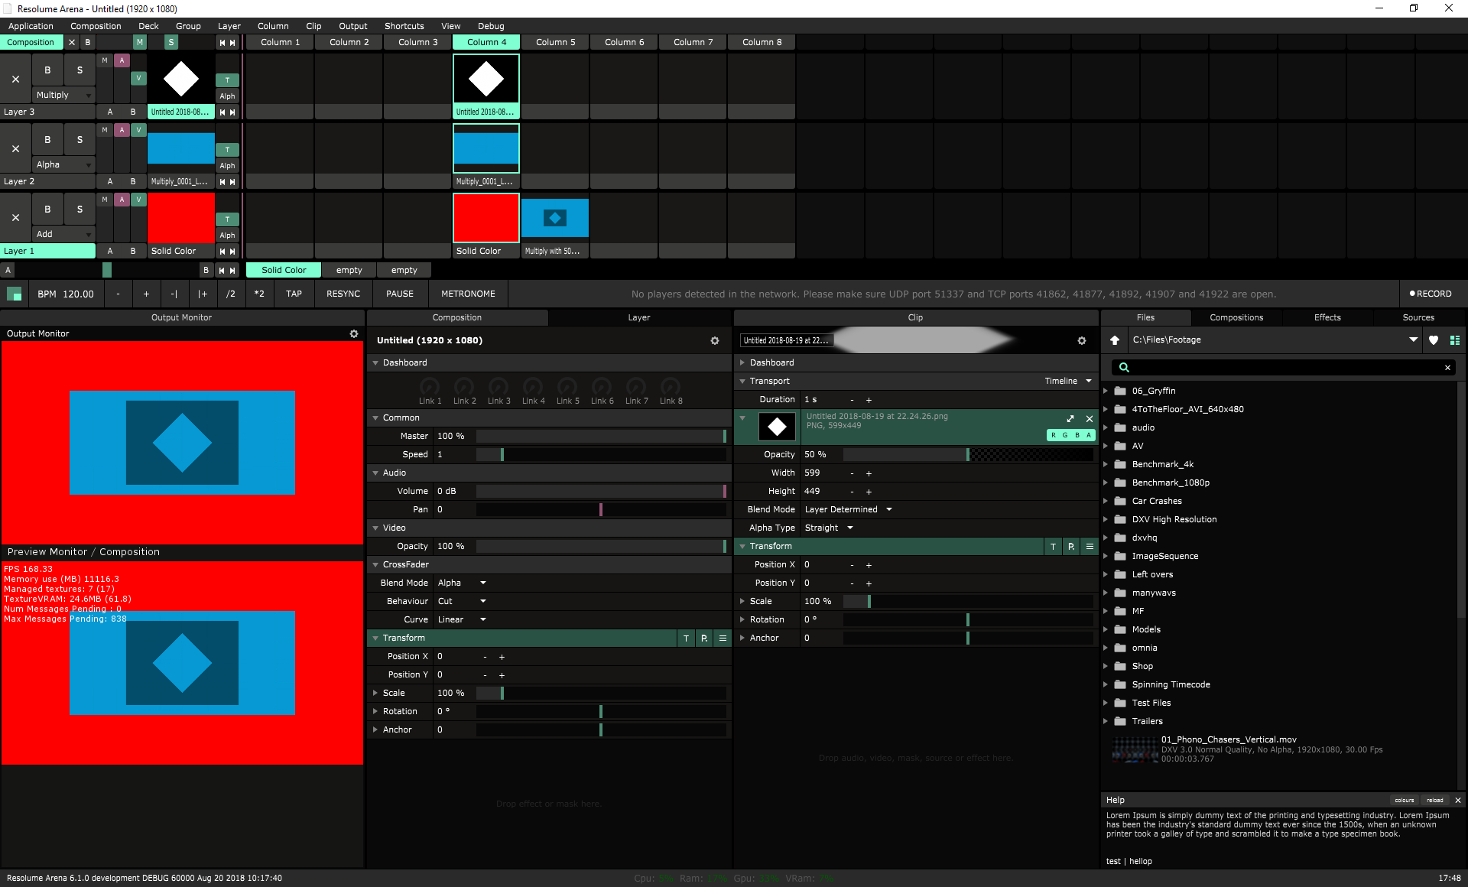1468x887 pixels.
Task: Click the favorites heart icon in Files
Action: (x=1434, y=340)
